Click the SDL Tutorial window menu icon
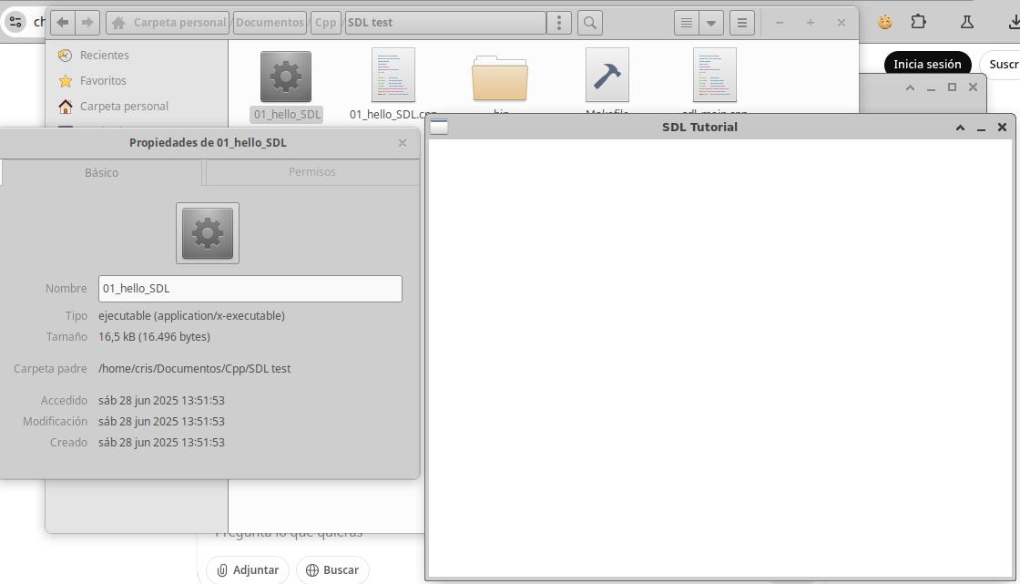Screen dimensions: 1020x584 pyautogui.click(x=439, y=127)
